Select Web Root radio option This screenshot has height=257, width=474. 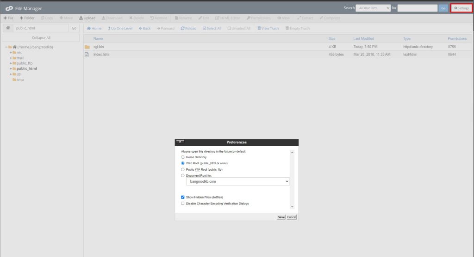(182, 163)
